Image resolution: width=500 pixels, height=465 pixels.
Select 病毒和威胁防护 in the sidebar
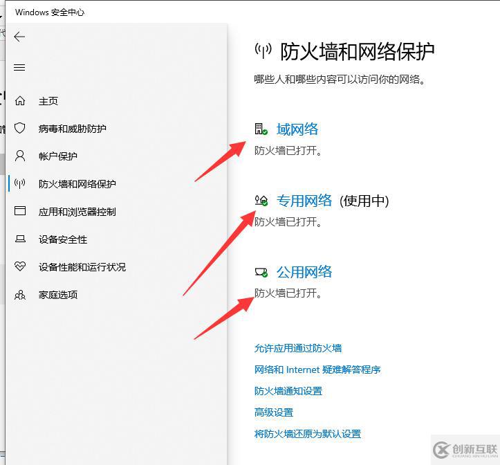point(73,129)
